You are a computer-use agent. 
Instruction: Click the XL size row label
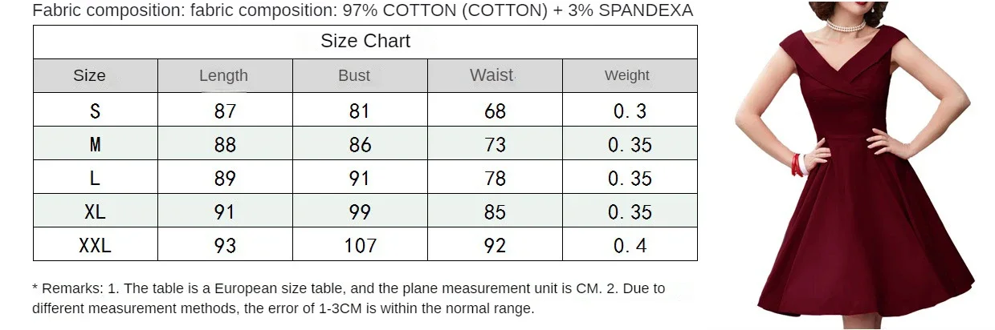95,212
